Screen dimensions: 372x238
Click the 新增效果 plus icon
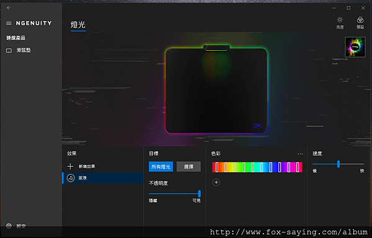pyautogui.click(x=70, y=166)
